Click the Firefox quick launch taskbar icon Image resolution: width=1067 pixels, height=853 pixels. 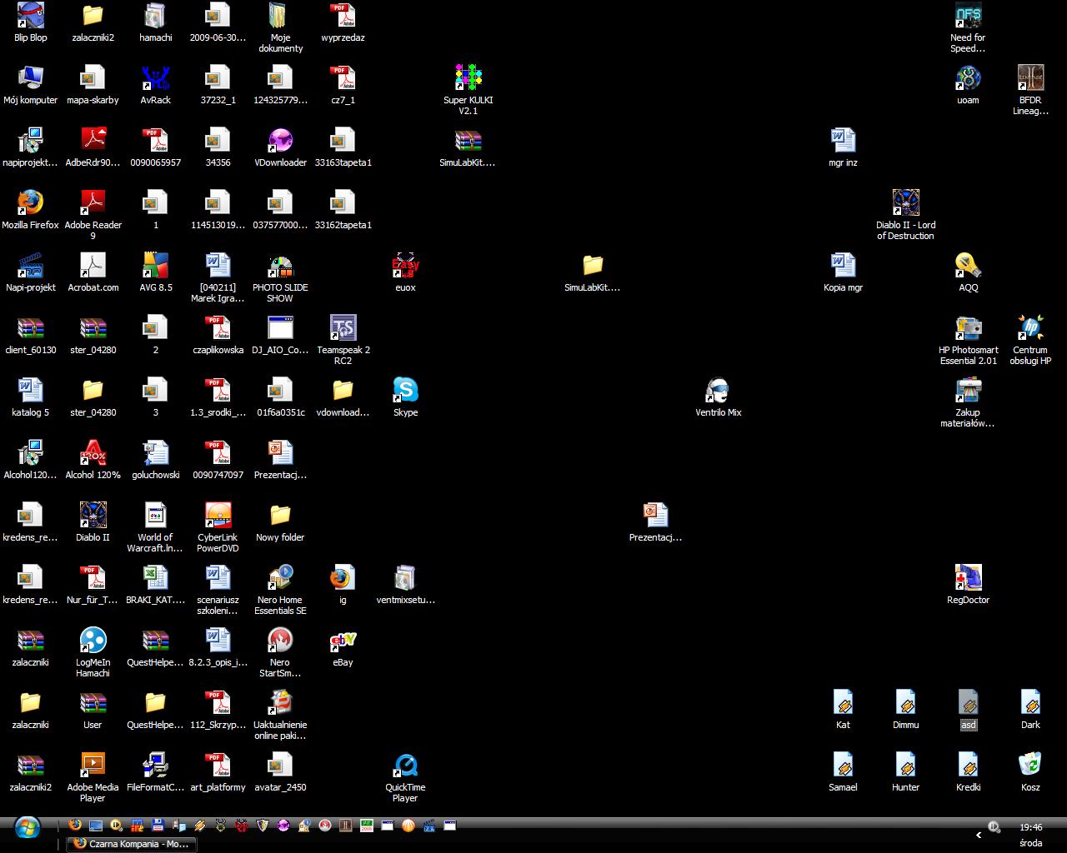coord(75,826)
